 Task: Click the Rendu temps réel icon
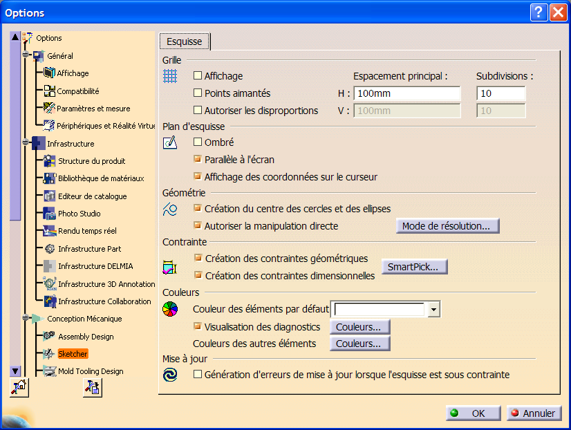coord(50,231)
